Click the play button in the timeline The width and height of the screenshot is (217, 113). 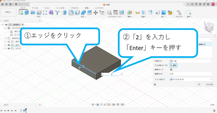point(8,111)
